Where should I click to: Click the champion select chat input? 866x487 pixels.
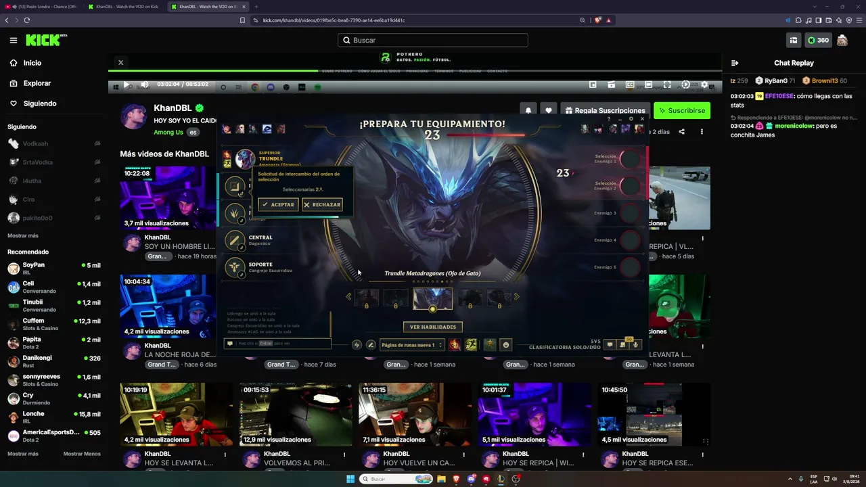[x=278, y=344]
